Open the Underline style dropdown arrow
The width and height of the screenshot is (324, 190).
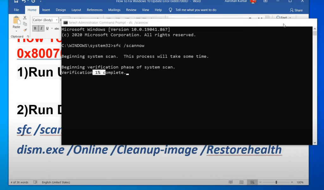52,28
